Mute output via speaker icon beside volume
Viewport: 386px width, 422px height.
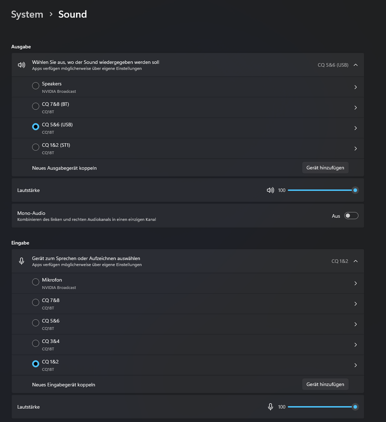[x=270, y=190]
